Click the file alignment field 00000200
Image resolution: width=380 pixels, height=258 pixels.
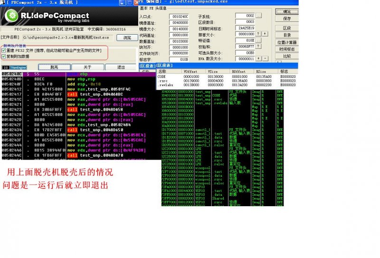pyautogui.click(x=179, y=53)
